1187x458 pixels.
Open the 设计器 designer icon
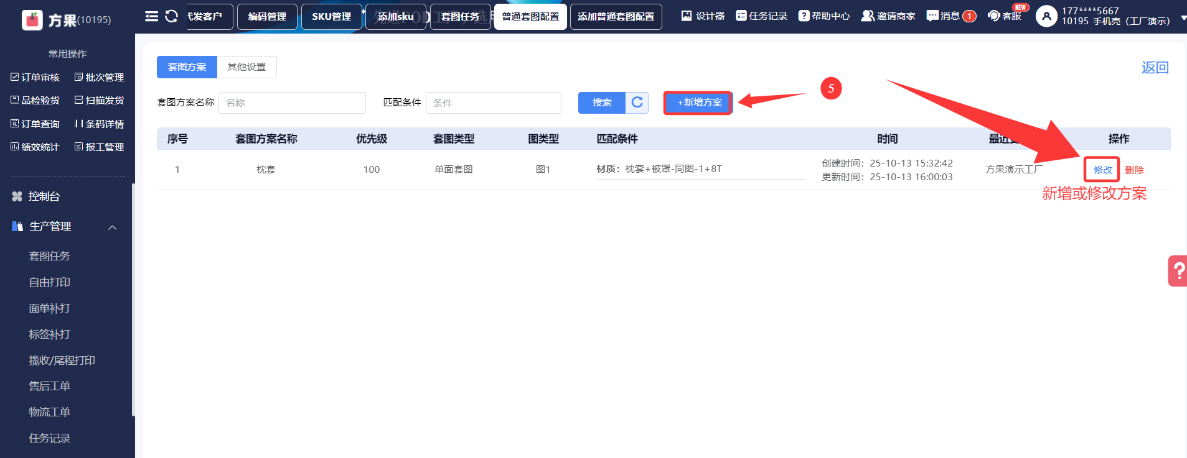click(687, 16)
